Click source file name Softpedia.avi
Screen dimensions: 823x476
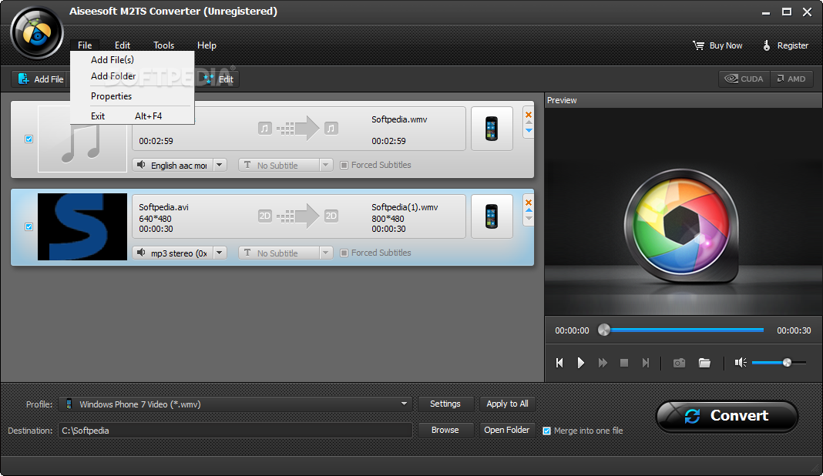coord(164,207)
